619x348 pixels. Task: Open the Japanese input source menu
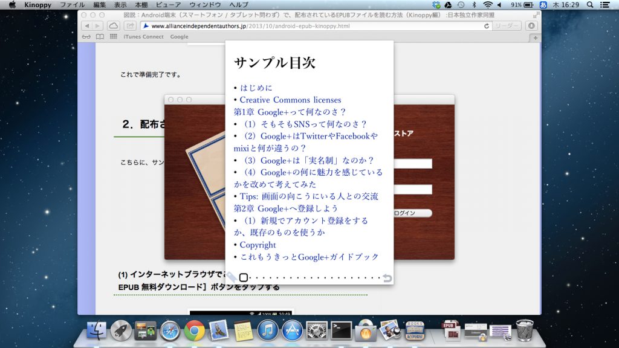click(543, 5)
